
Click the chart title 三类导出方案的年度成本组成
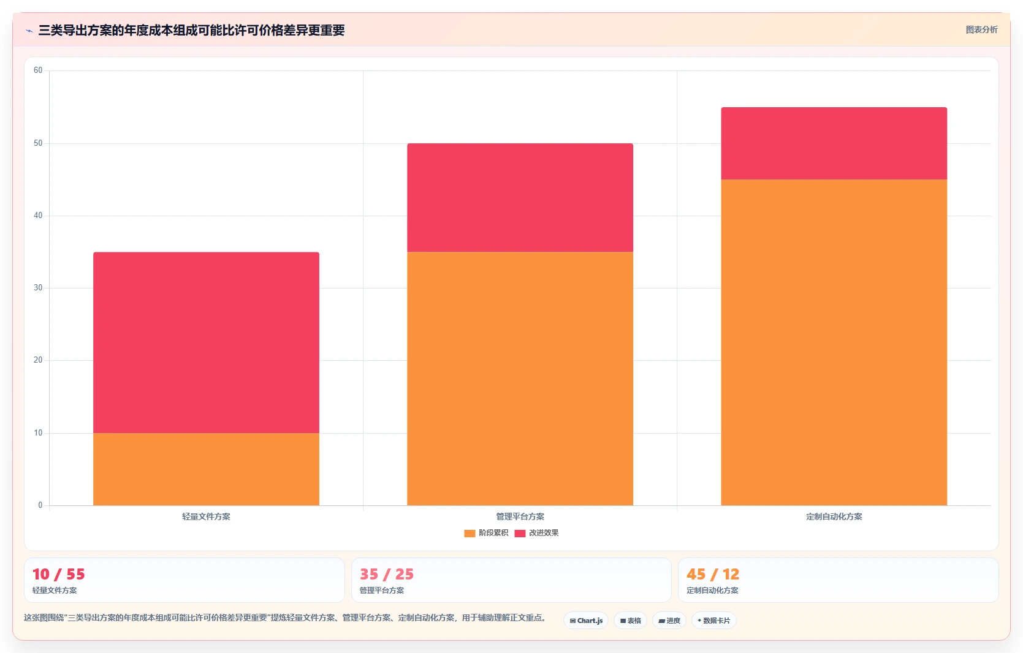[191, 30]
